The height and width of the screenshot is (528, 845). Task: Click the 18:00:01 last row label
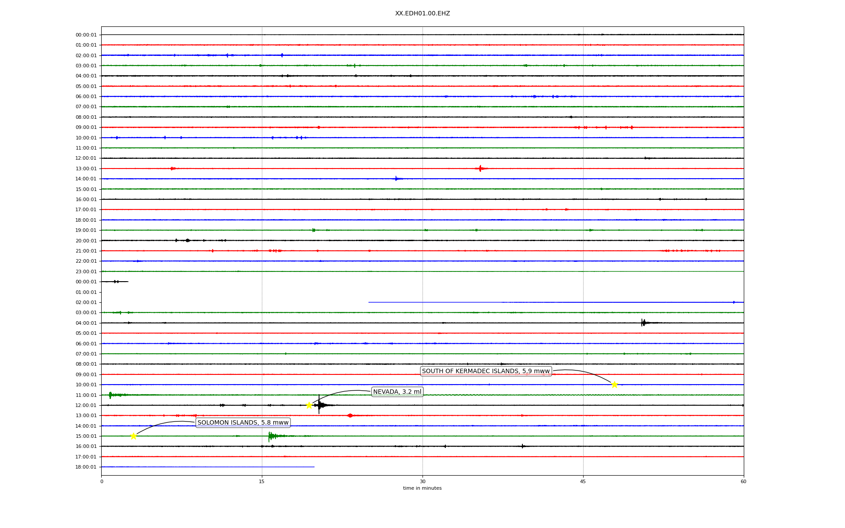(86, 467)
